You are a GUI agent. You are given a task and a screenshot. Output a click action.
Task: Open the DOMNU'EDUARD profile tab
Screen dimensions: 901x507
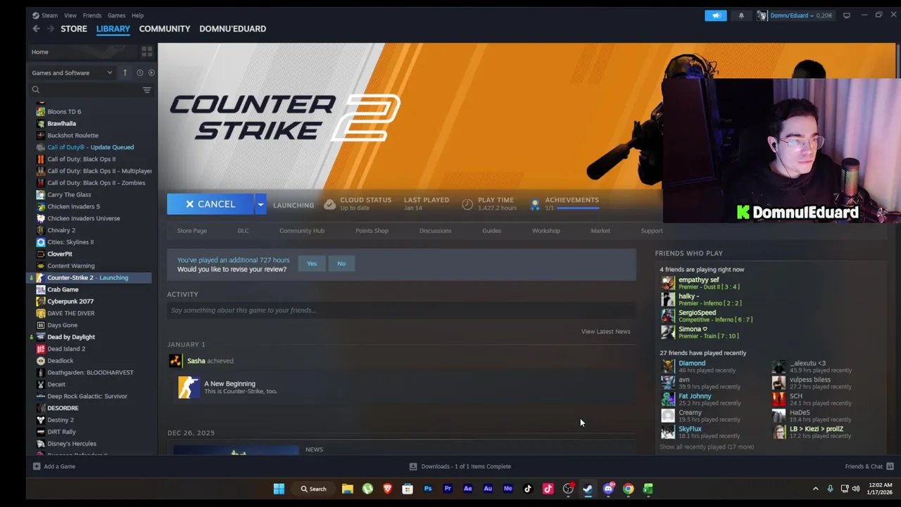pyautogui.click(x=232, y=29)
